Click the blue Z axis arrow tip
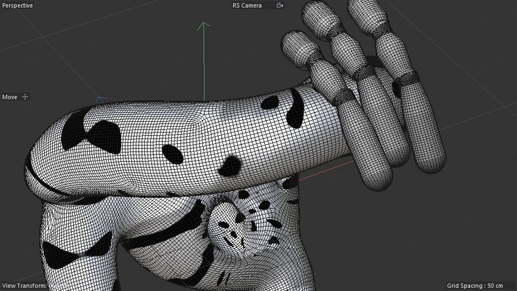 [x=101, y=99]
